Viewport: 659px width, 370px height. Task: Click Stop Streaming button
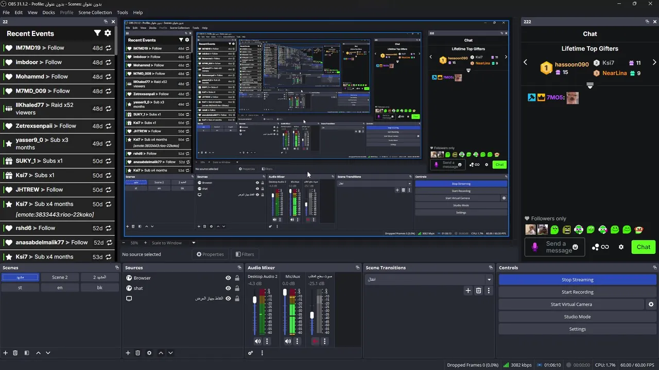point(577,280)
